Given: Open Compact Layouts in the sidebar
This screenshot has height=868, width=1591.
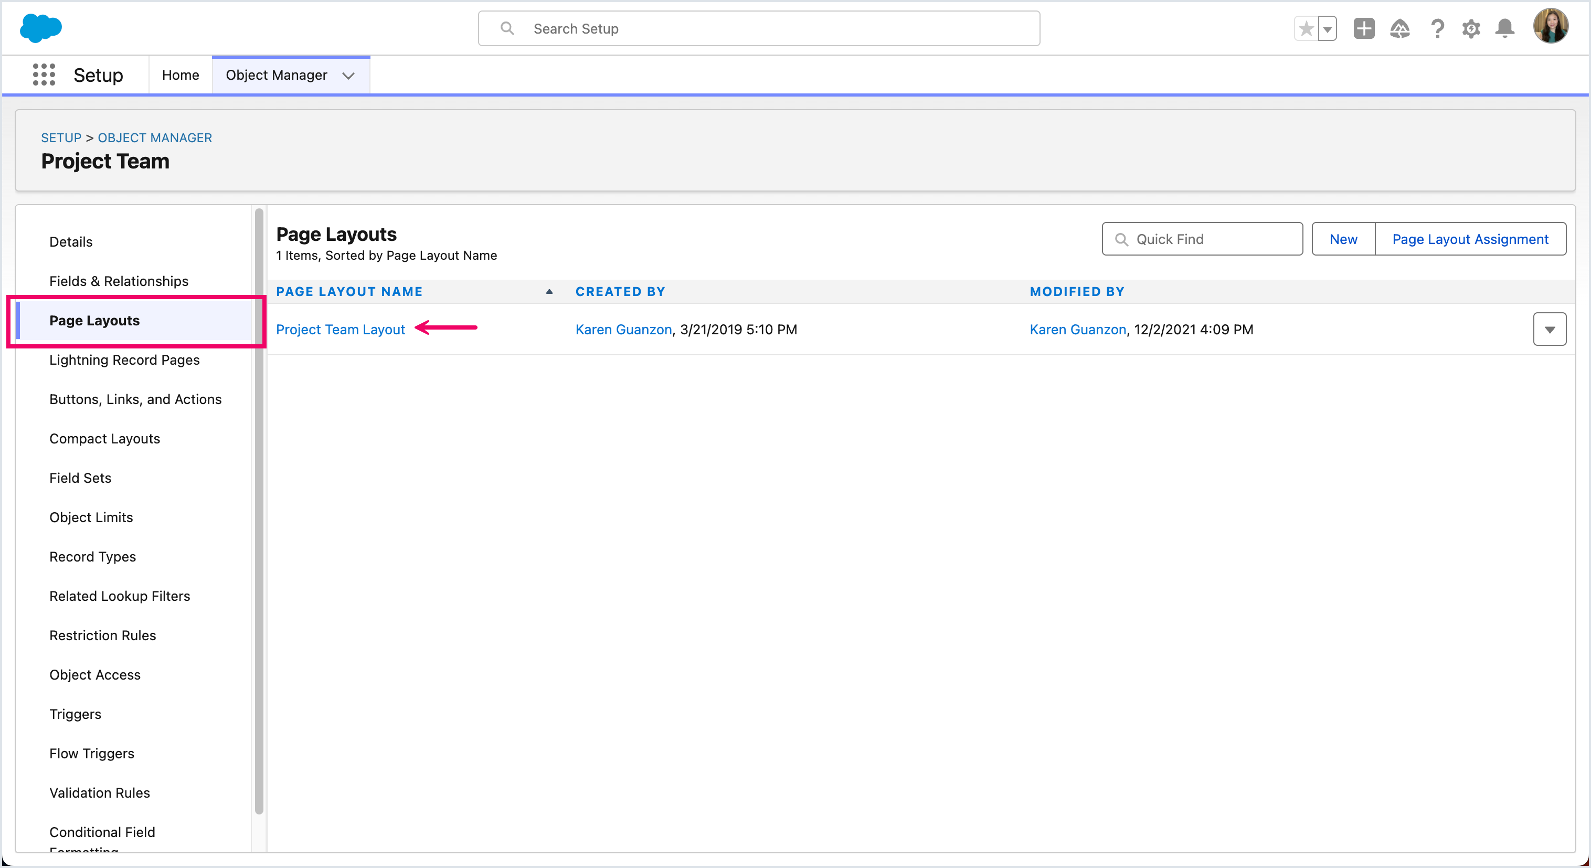Looking at the screenshot, I should pyautogui.click(x=104, y=439).
